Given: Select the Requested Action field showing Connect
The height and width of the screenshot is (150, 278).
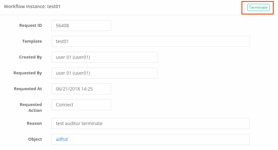Looking at the screenshot, I should (81, 105).
